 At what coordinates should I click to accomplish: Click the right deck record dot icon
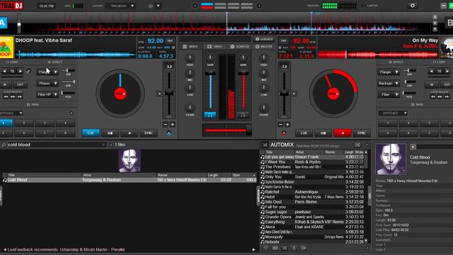[284, 133]
